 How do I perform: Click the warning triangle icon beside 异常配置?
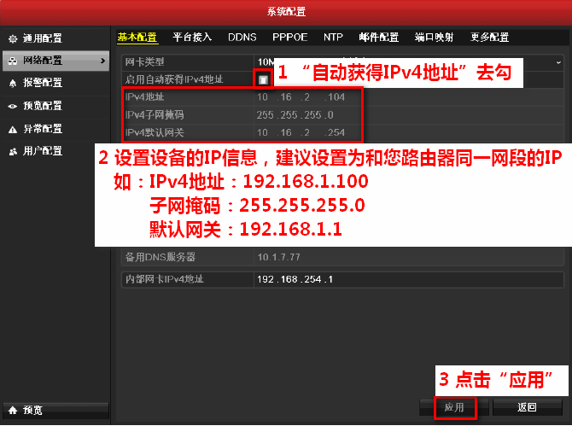13,130
